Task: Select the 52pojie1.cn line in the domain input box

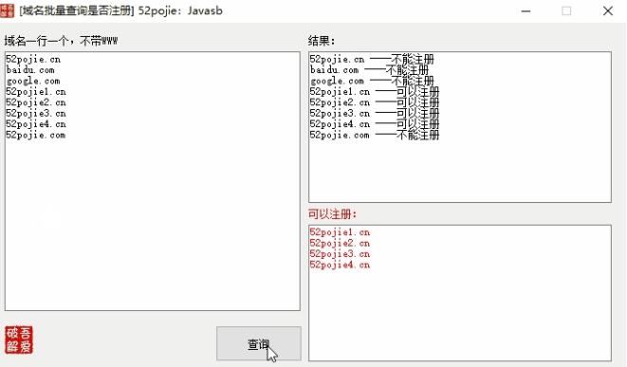Action: click(36, 92)
